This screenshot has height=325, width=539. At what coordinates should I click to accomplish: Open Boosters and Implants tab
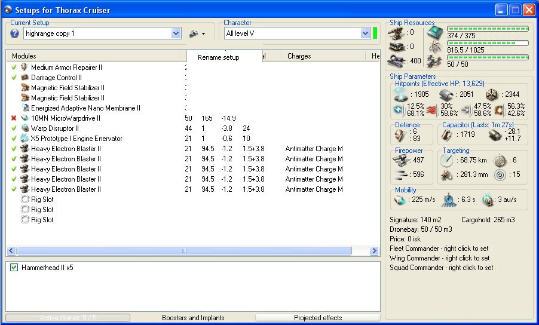193,318
